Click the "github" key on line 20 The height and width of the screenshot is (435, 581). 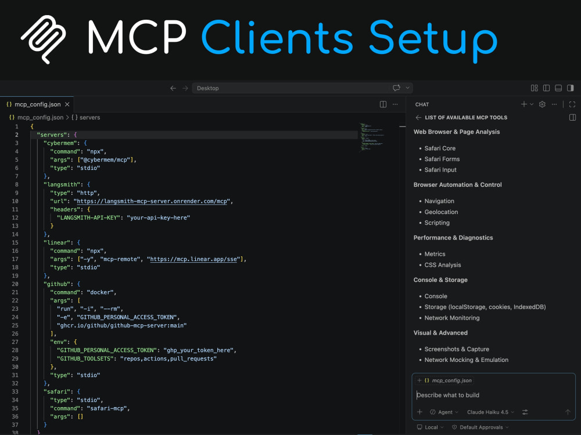pyautogui.click(x=57, y=284)
